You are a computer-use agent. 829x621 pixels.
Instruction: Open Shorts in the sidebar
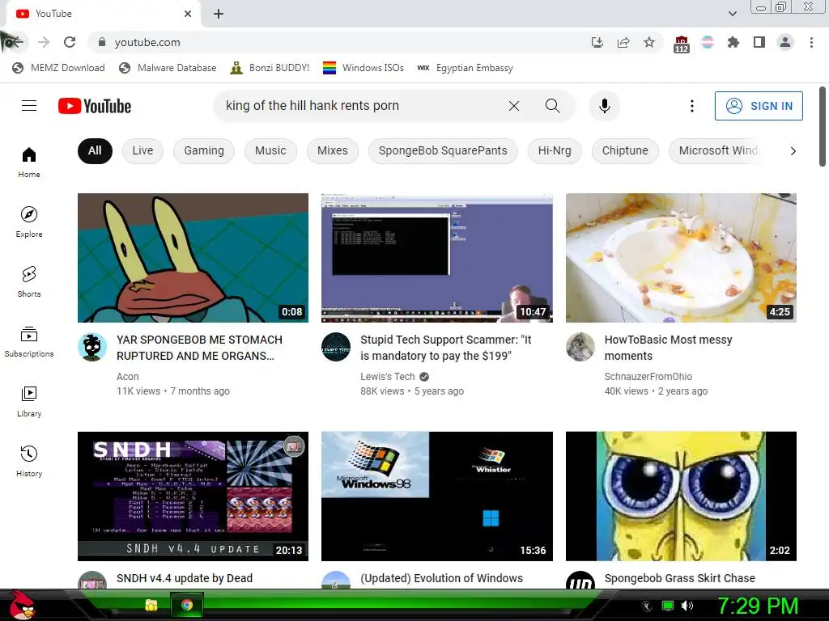[x=29, y=281]
